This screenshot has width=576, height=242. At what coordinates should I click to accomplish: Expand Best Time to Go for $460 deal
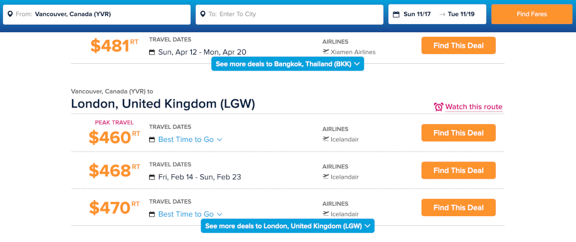click(x=190, y=140)
